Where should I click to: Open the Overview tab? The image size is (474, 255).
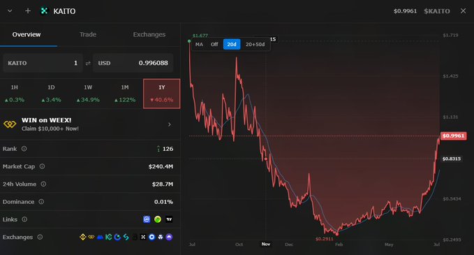[x=27, y=34]
